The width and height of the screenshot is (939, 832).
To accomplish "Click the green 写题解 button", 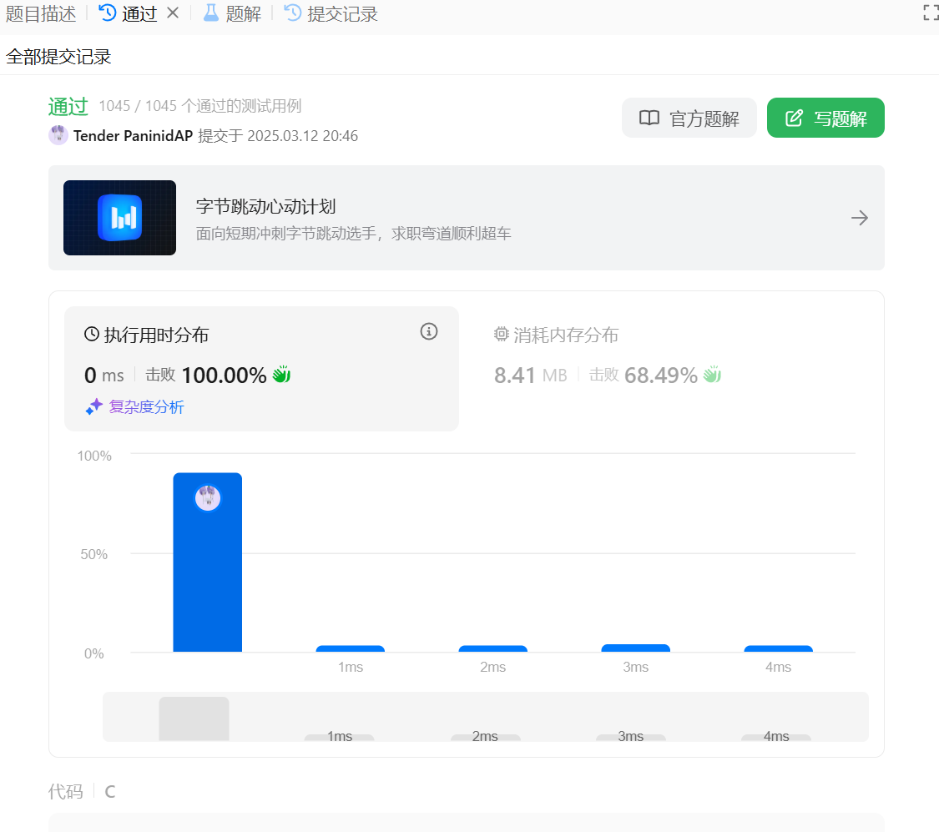I will tap(825, 118).
